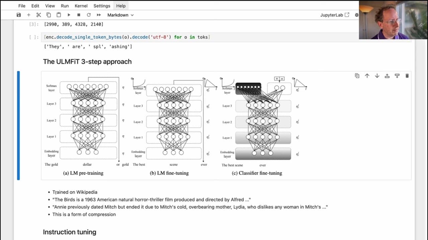Screen dimensions: 428x240
Task: Cut the selected cell using scissors icon
Action: 39,15
